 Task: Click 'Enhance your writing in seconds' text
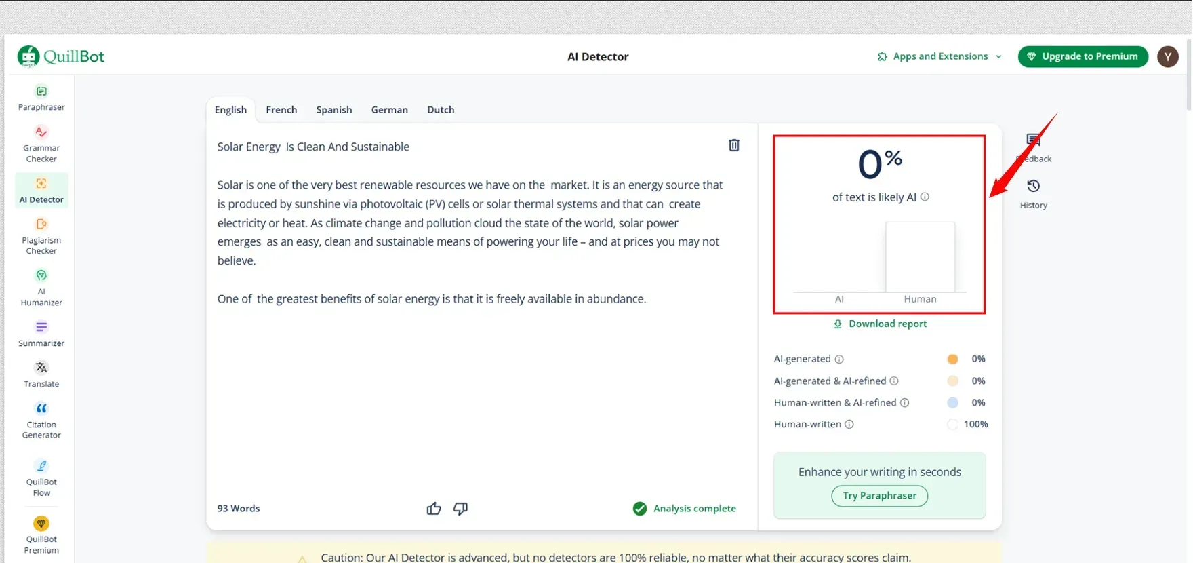click(879, 472)
